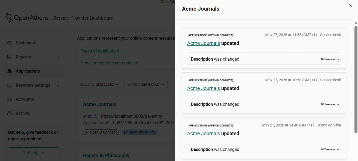Open Activity in the sidebar
This screenshot has height=161, width=358.
(34, 113)
